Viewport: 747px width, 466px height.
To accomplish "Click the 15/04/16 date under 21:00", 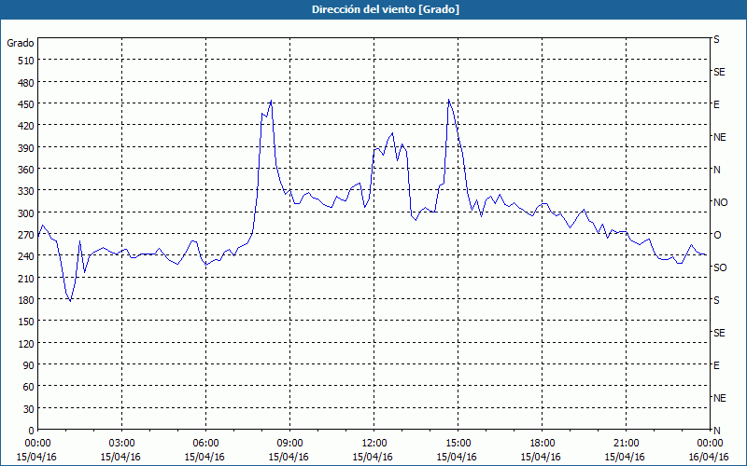I will tap(625, 457).
